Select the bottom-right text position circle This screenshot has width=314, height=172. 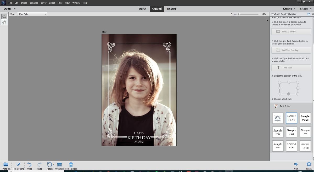click(x=298, y=94)
